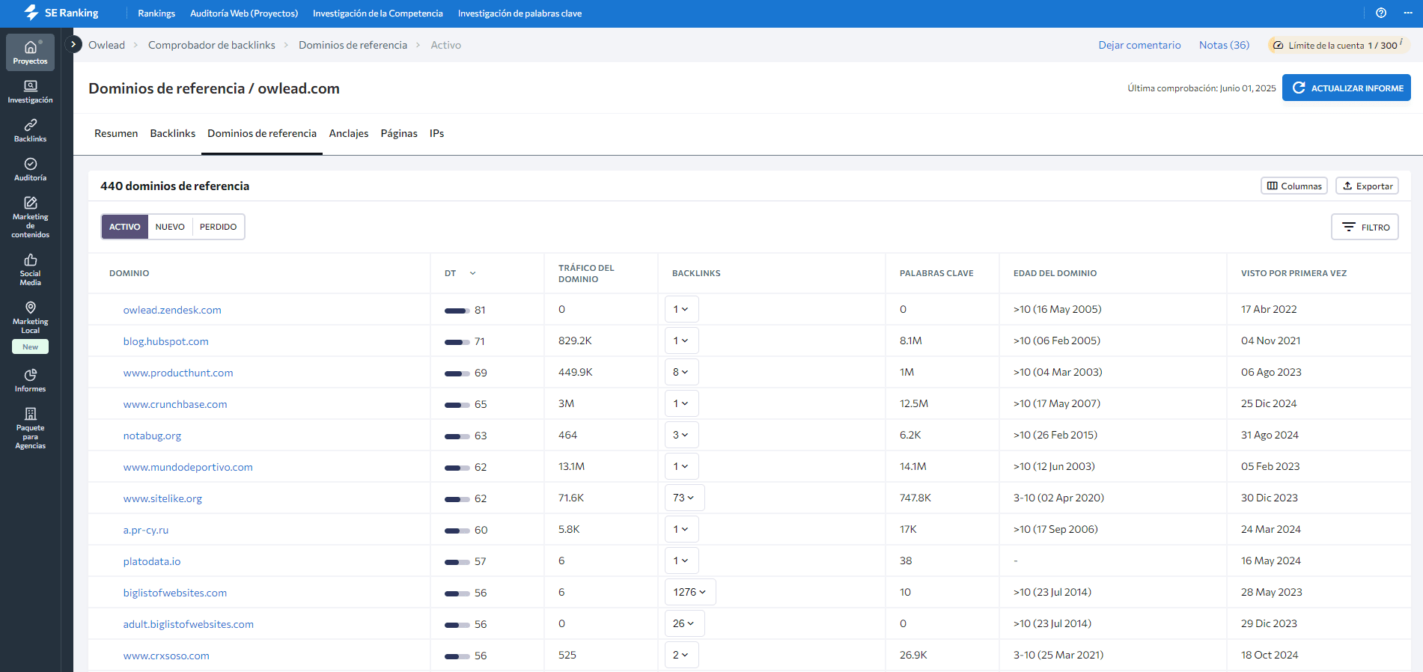Open Notas (36)

1224,45
